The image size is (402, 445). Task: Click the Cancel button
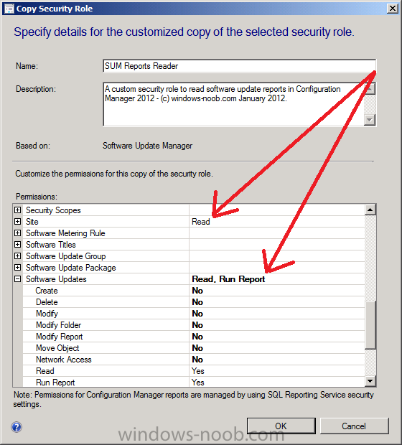click(354, 426)
